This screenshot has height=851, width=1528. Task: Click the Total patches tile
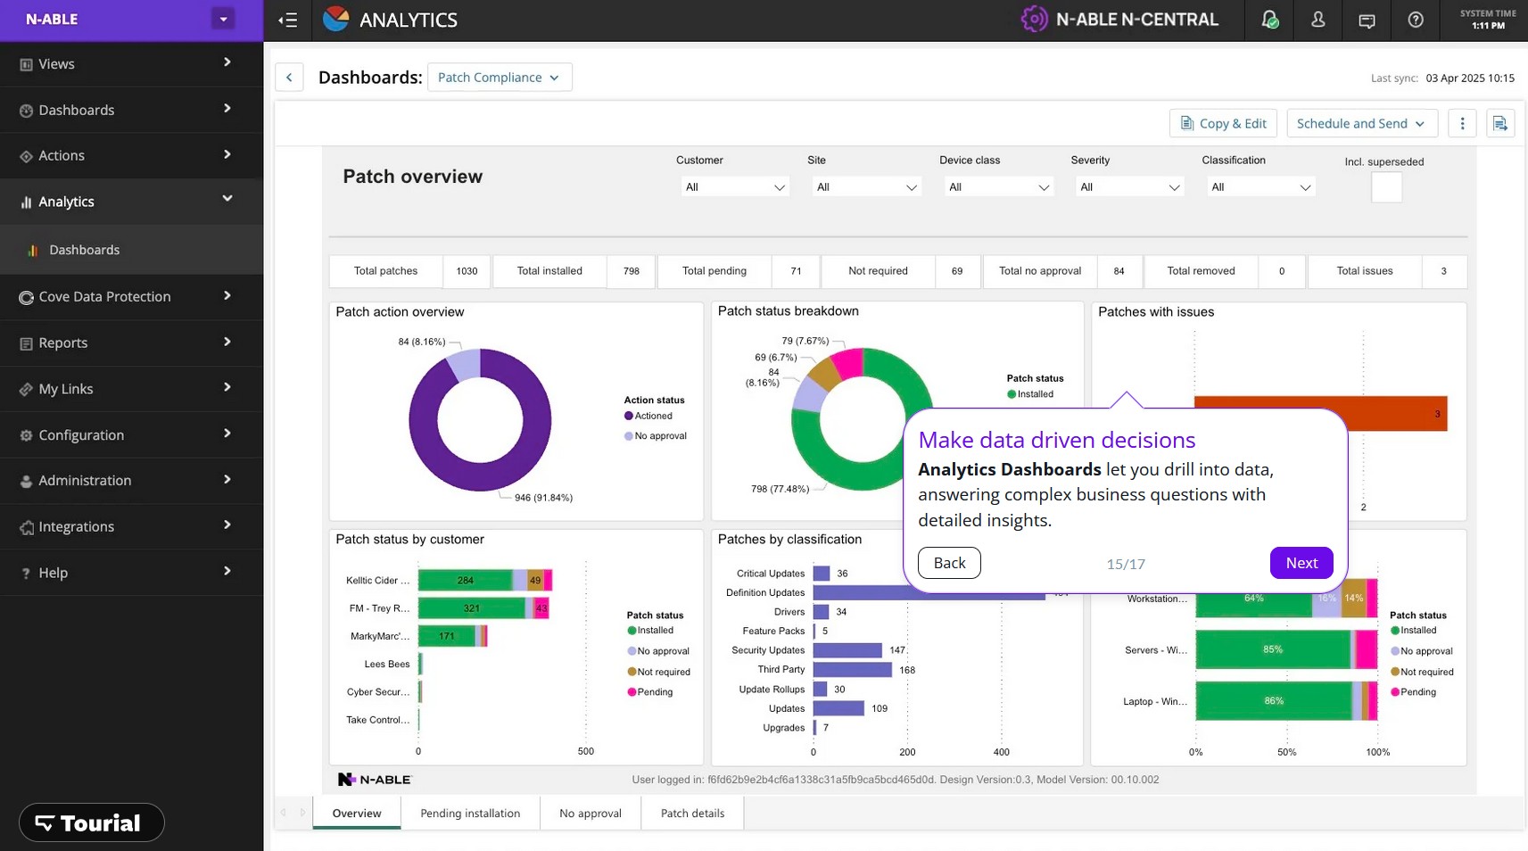coord(409,271)
